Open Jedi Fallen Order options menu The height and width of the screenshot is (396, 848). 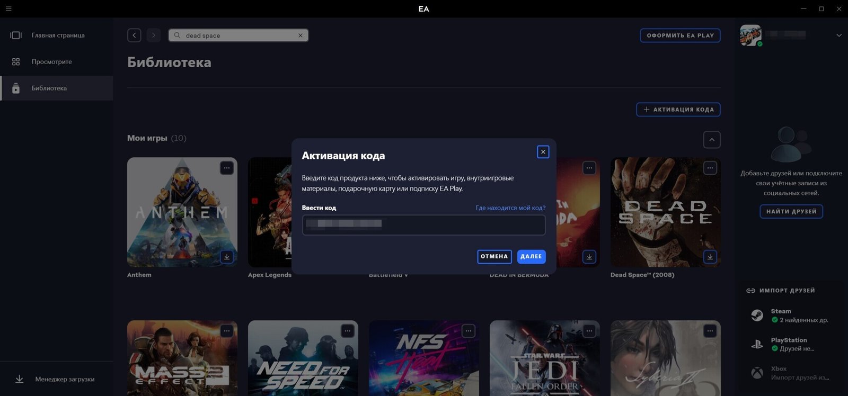tap(589, 331)
